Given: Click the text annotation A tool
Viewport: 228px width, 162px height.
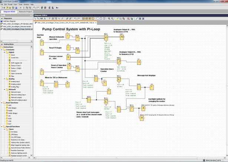Looking at the screenshot, I should coord(45,19).
